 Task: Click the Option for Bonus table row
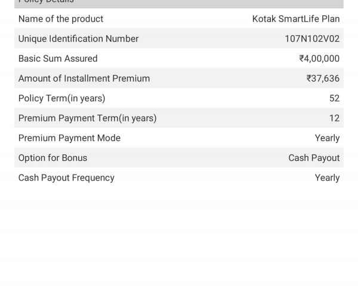[x=179, y=157]
